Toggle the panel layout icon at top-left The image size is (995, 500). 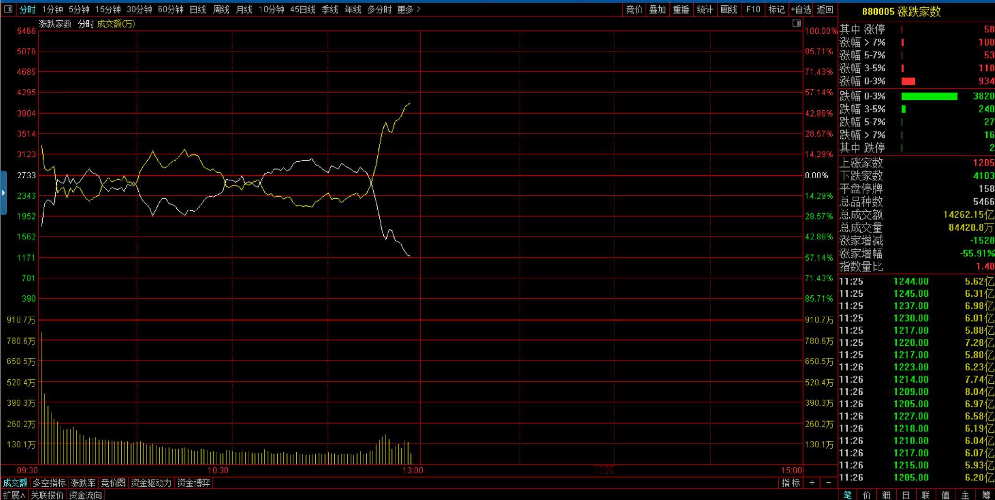[x=8, y=9]
